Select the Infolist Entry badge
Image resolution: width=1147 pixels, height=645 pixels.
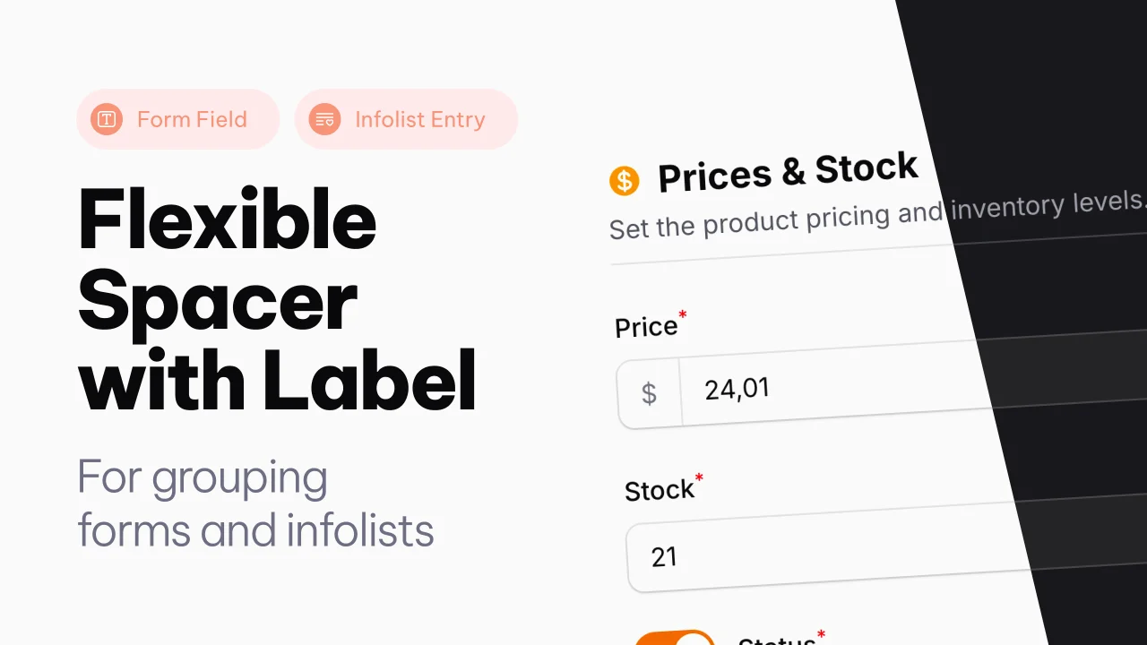[x=406, y=118]
